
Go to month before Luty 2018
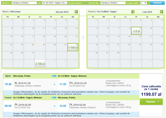coord(133,12)
